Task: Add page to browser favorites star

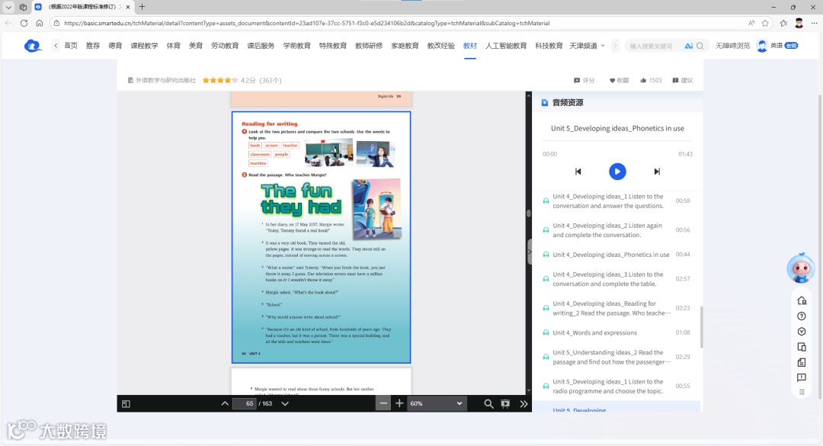Action: pos(765,23)
